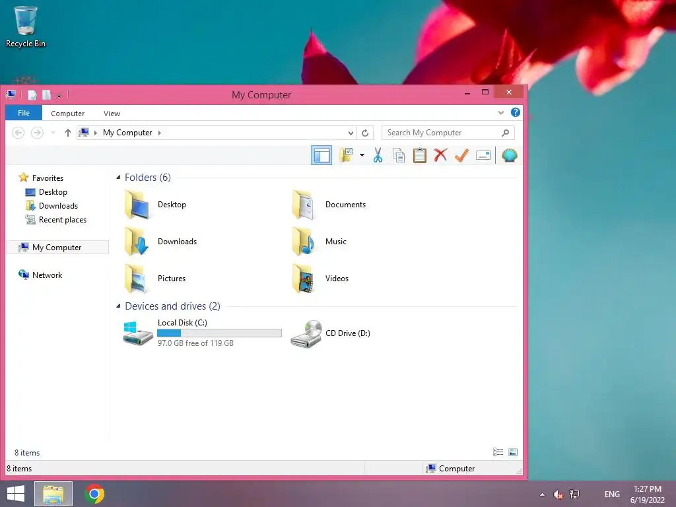Screen dimensions: 676x507
Task: Click the Search My Computer field
Action: [x=448, y=133]
